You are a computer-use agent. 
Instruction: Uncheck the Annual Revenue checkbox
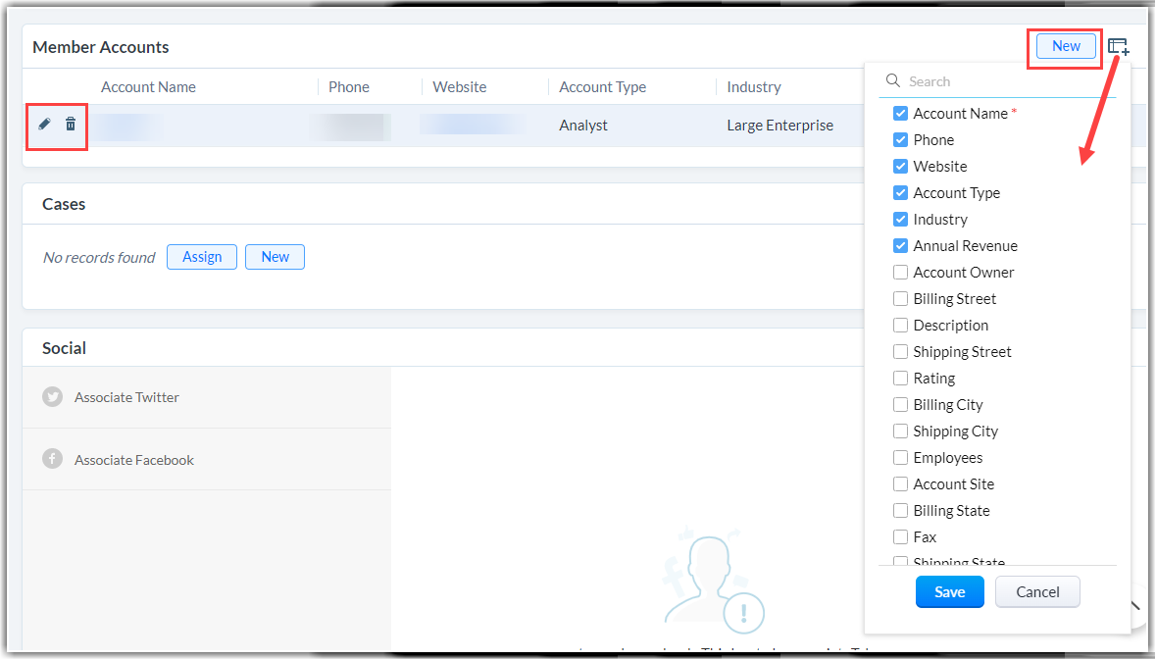pos(900,246)
